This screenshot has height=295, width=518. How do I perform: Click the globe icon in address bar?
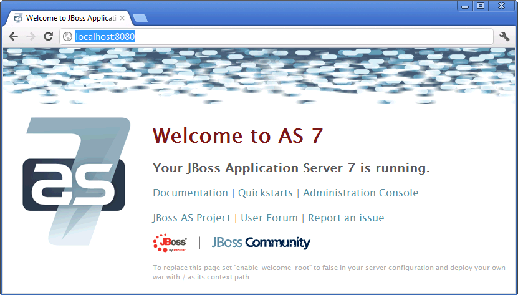point(68,37)
